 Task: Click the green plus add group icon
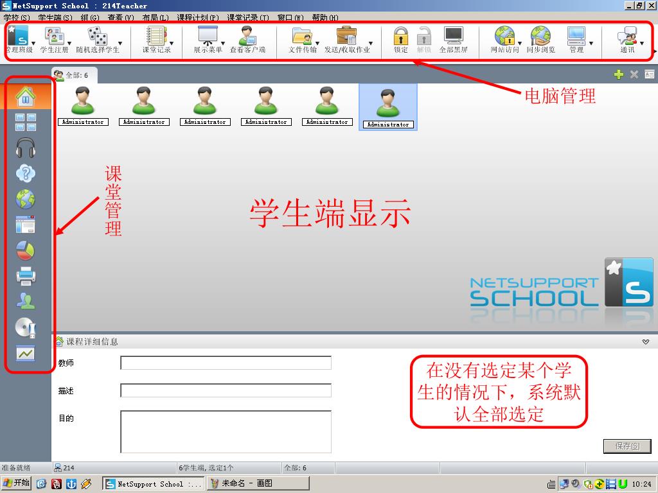(619, 74)
